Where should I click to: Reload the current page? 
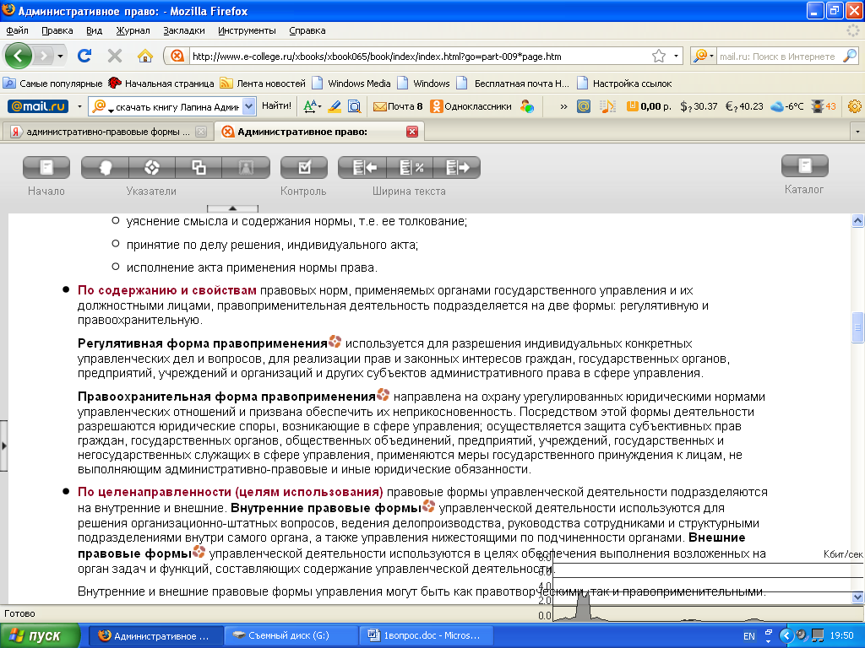84,56
